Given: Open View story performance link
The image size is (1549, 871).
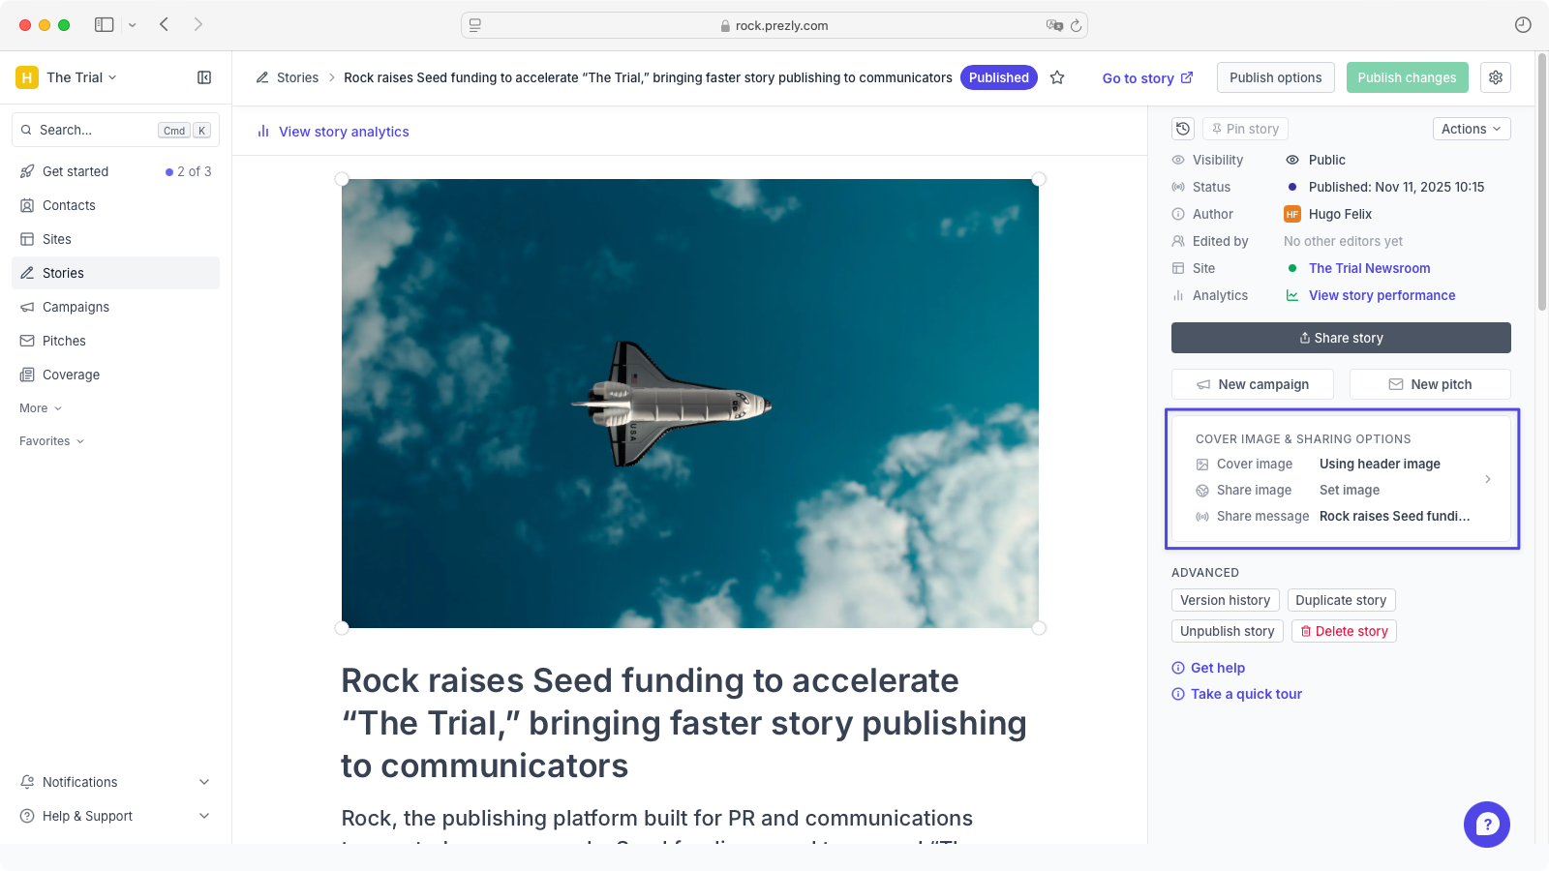Looking at the screenshot, I should 1382,295.
